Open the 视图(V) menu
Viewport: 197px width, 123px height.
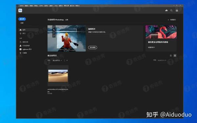(x=61, y=6)
